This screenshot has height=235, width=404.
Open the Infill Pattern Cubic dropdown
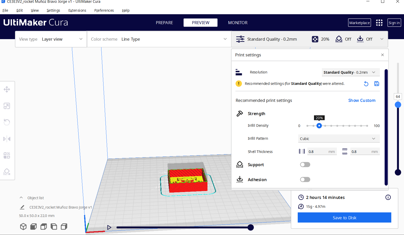click(339, 138)
